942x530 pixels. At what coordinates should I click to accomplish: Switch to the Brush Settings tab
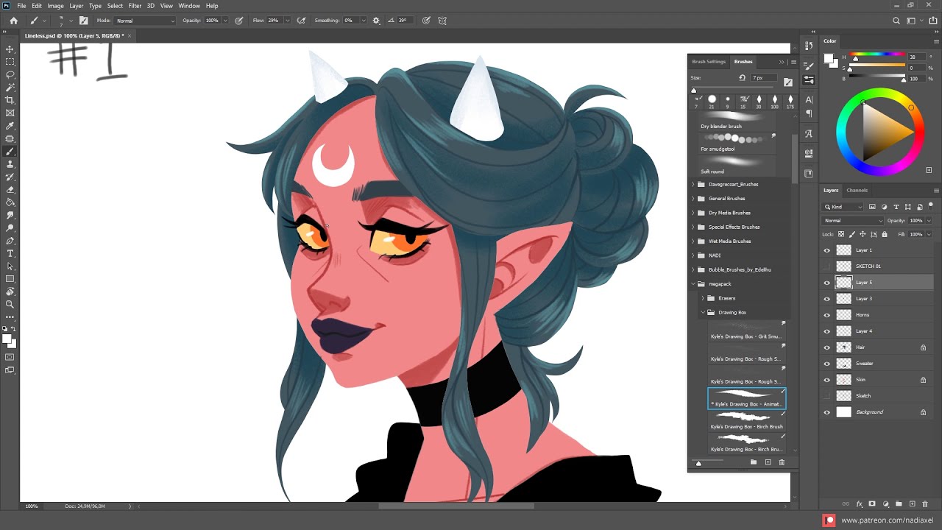click(x=709, y=62)
